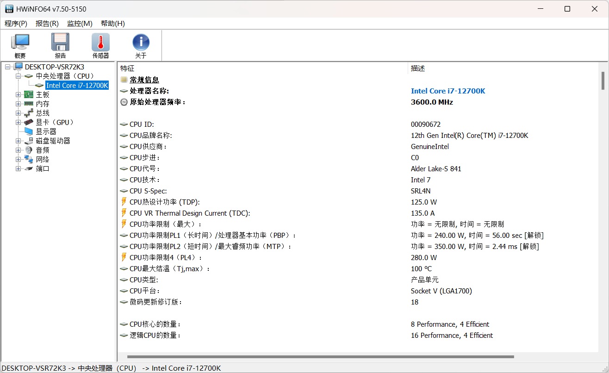Image resolution: width=609 pixels, height=373 pixels.
Task: Click the HWiNFO64 title bar app icon
Action: pos(9,9)
